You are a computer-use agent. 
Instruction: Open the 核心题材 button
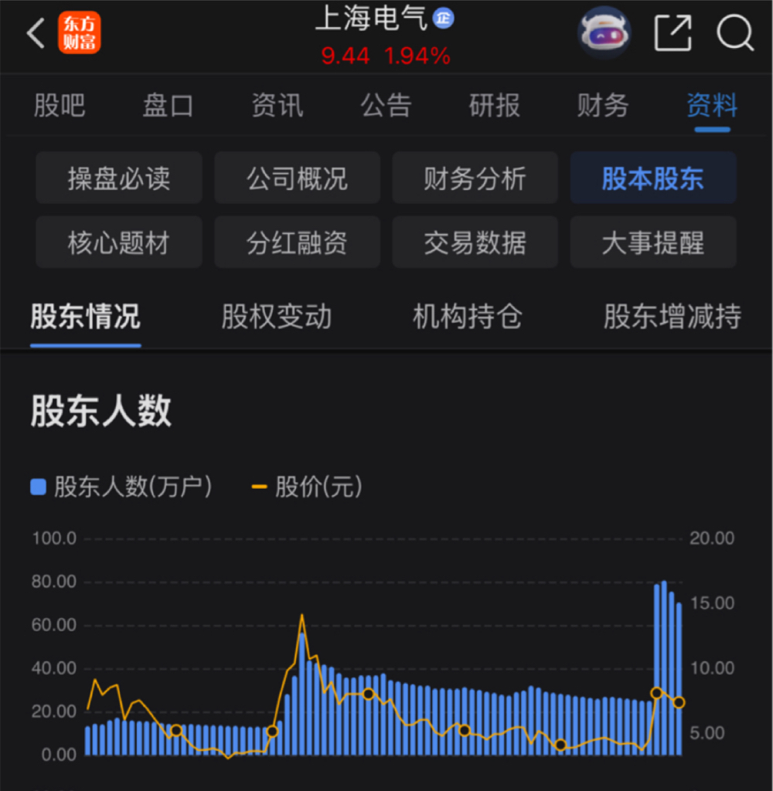119,242
